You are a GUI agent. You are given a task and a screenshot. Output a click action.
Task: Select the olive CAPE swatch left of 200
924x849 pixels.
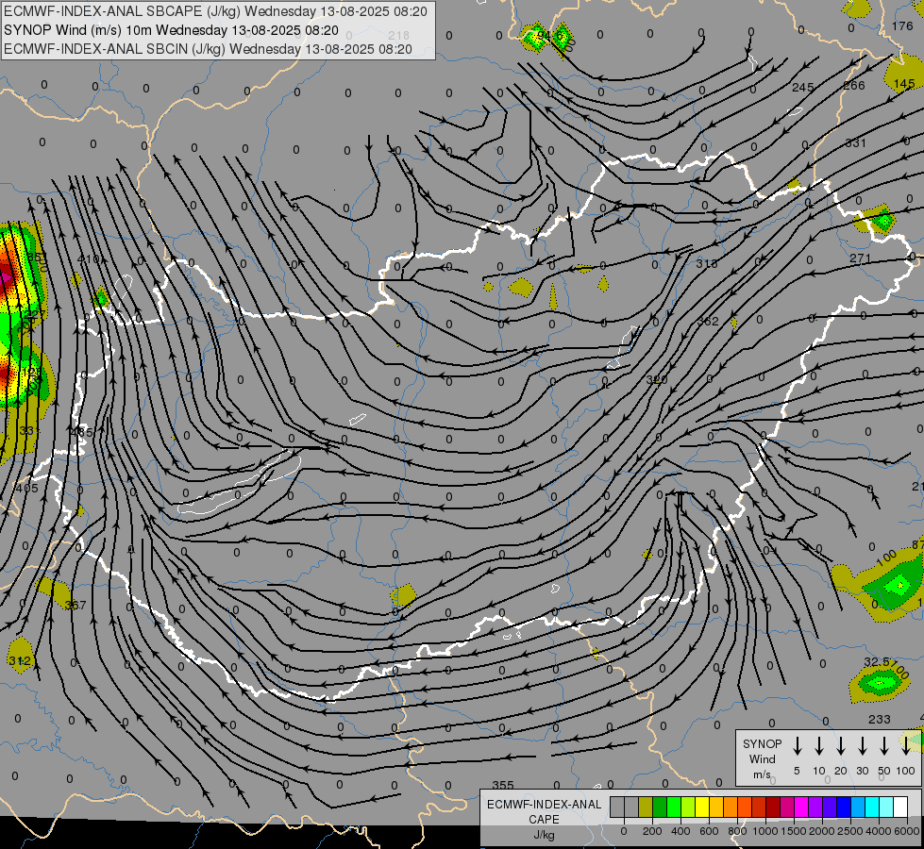(x=646, y=807)
